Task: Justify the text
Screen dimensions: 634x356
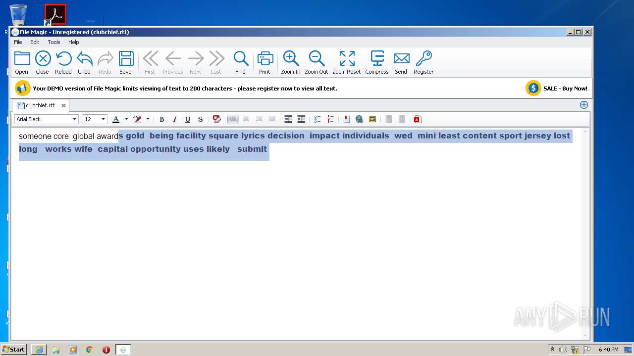Action: coord(272,119)
